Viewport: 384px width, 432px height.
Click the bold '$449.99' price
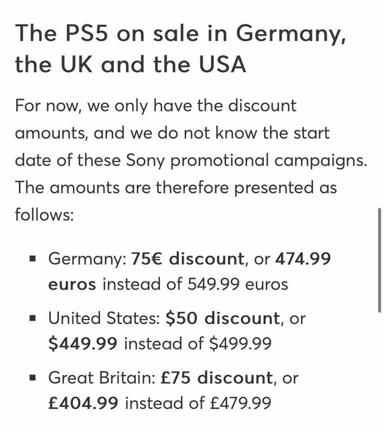pyautogui.click(x=82, y=344)
